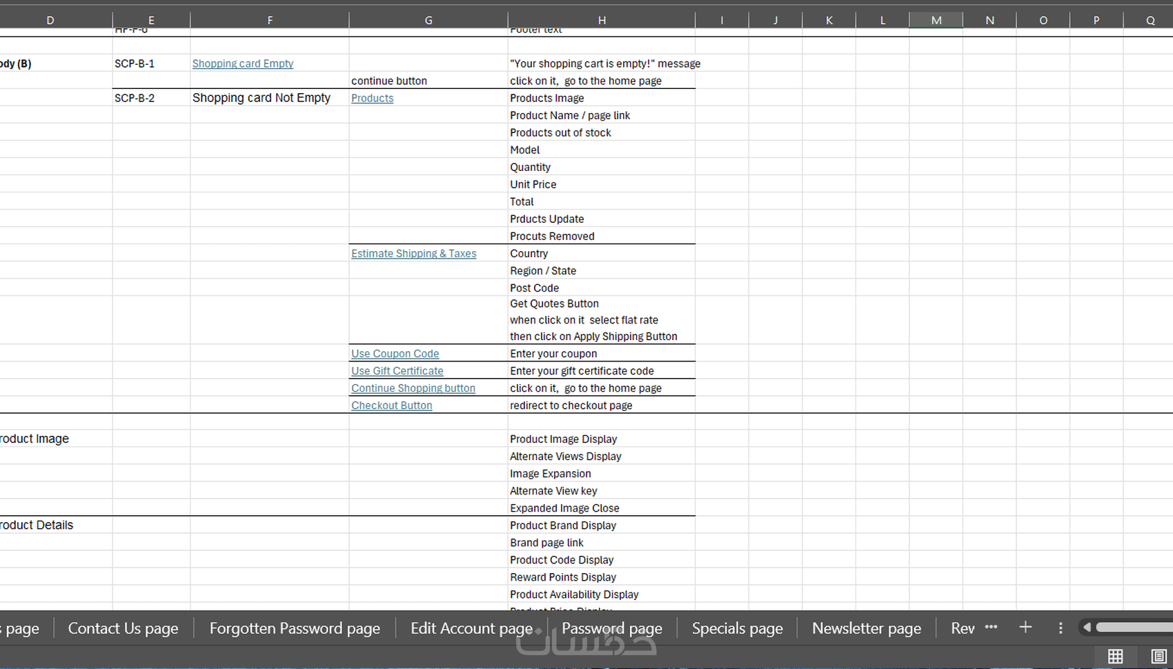Viewport: 1173px width, 669px height.
Task: Select column H header
Action: pyautogui.click(x=602, y=21)
